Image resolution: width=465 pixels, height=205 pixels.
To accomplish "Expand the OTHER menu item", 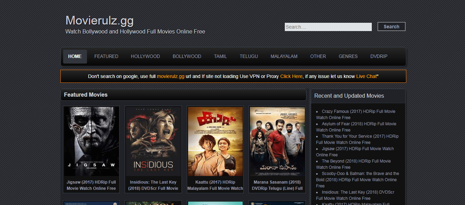I will (x=318, y=57).
